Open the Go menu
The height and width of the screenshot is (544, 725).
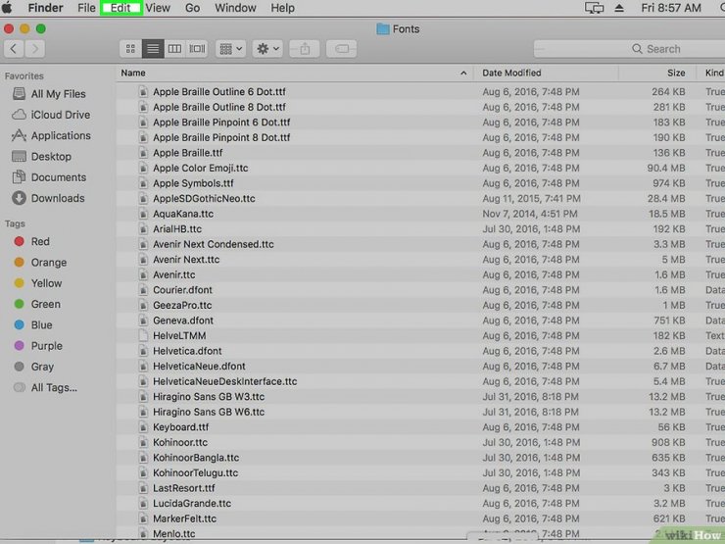tap(192, 8)
